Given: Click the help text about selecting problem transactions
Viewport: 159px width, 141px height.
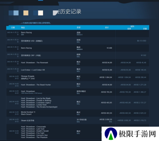Looking at the screenshot, I should pyautogui.click(x=35, y=23).
